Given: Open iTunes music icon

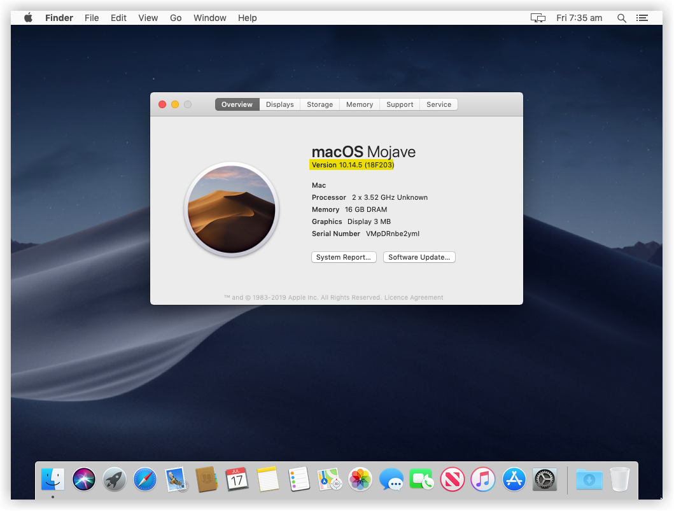Looking at the screenshot, I should 483,479.
